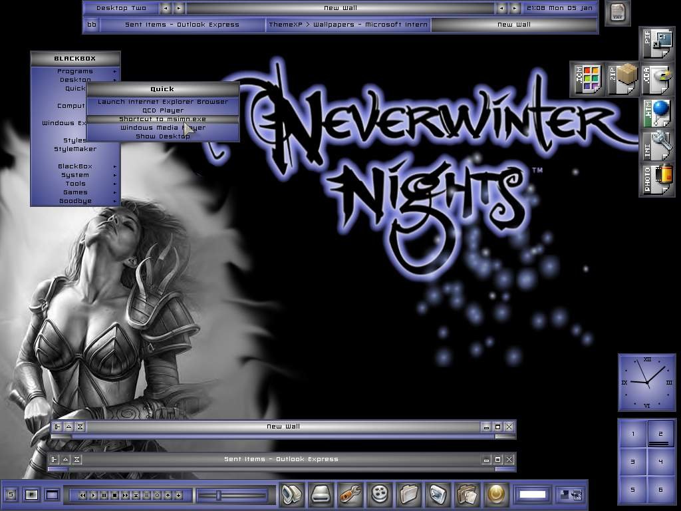Select Show Desktop in Quick menu
This screenshot has width=681, height=511.
coord(163,136)
